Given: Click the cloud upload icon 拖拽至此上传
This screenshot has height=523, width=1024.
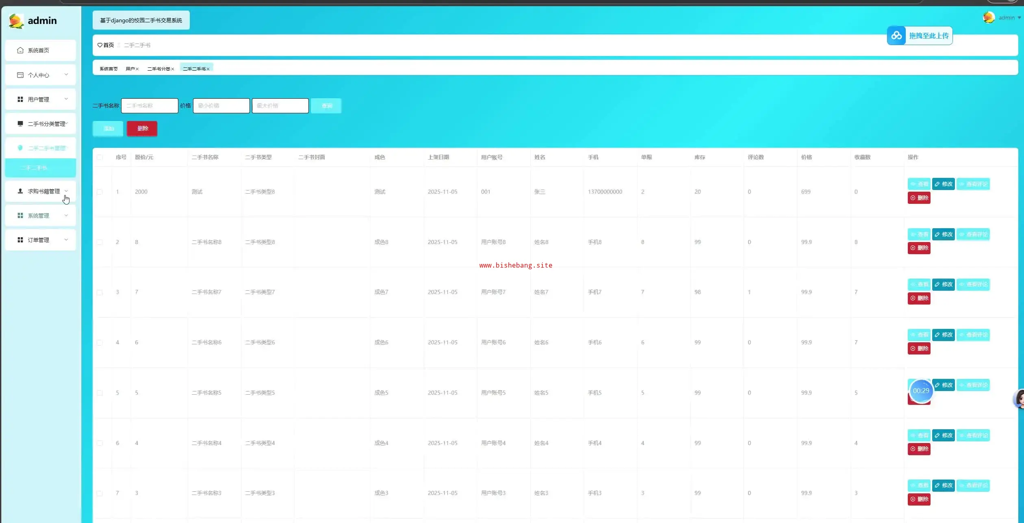Looking at the screenshot, I should point(896,36).
